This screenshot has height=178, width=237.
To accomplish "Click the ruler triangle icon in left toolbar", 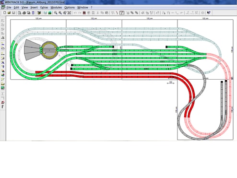I will (x=3, y=38).
